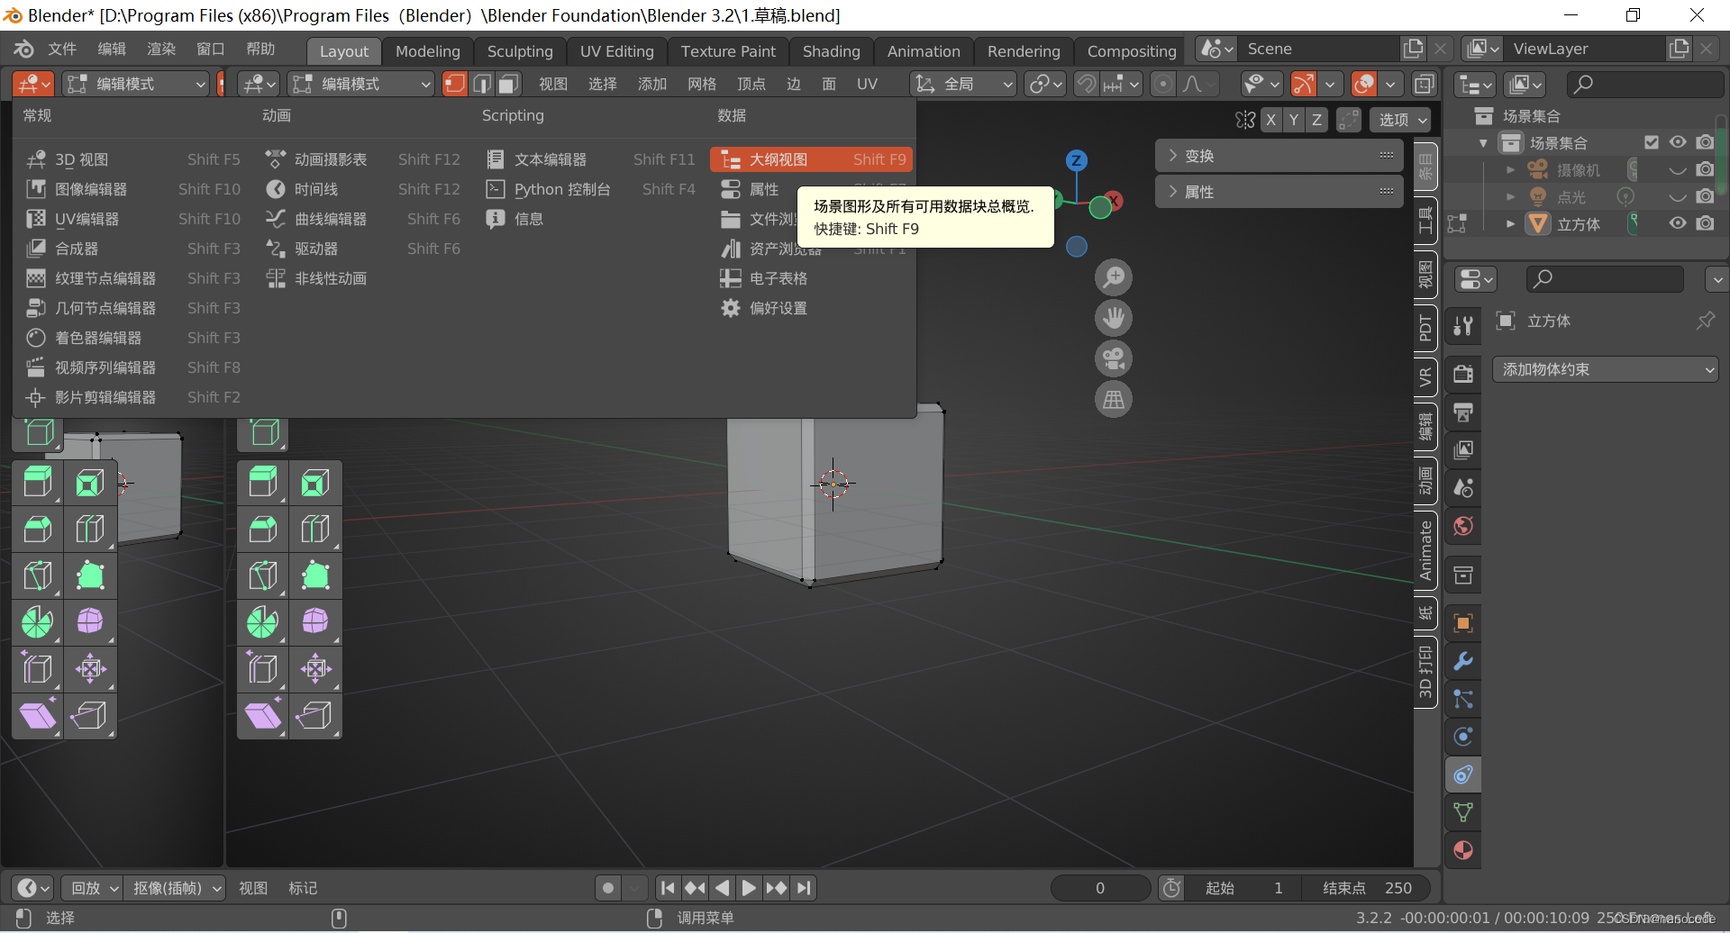
Task: Select Knife tool in right toolbar
Action: 263,575
